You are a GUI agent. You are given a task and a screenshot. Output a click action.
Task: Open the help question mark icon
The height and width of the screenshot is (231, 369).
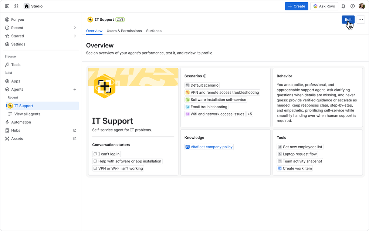point(352,6)
